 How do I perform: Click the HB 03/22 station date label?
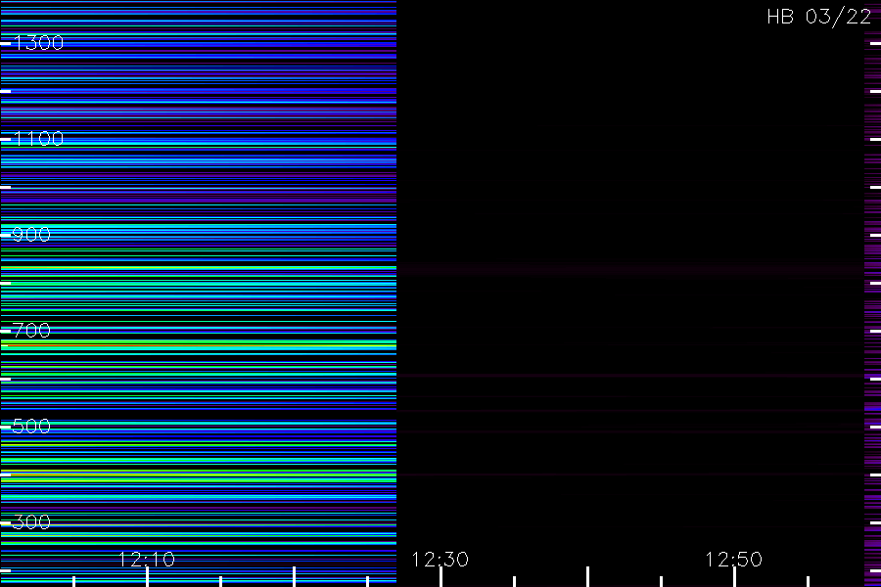818,17
